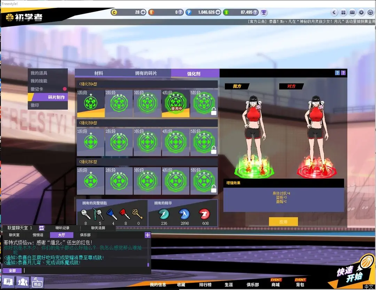Select locked C强化剂B型 5阶段 enhancer
Image resolution: width=376 pixels, height=290 pixels.
tap(204, 142)
